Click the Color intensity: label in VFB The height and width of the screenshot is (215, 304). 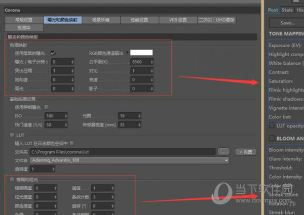[285, 177]
